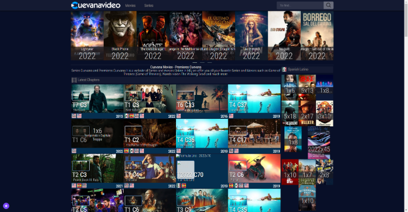Open The House of the Dragon T1 C2 episode
This screenshot has height=212, width=408.
click(150, 133)
